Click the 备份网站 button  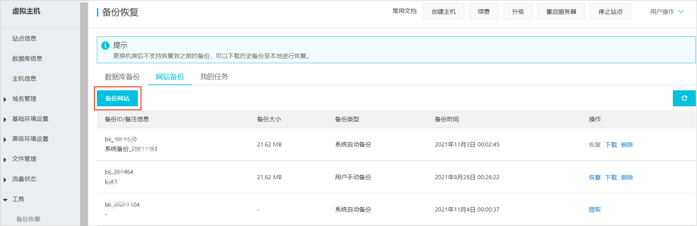tap(117, 99)
